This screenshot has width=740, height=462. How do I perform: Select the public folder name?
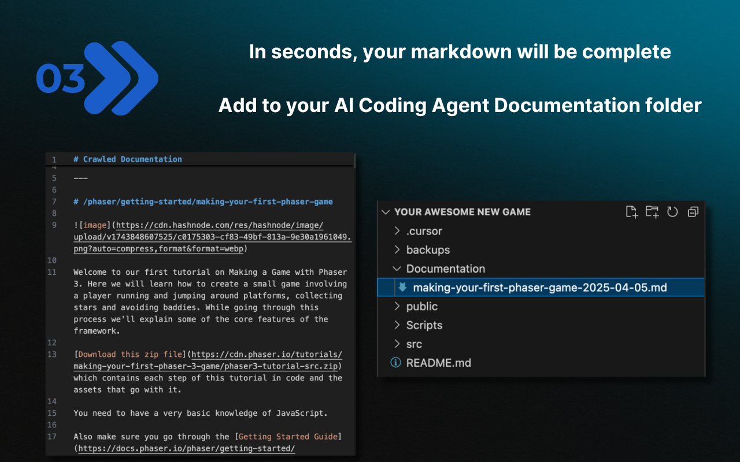(422, 306)
